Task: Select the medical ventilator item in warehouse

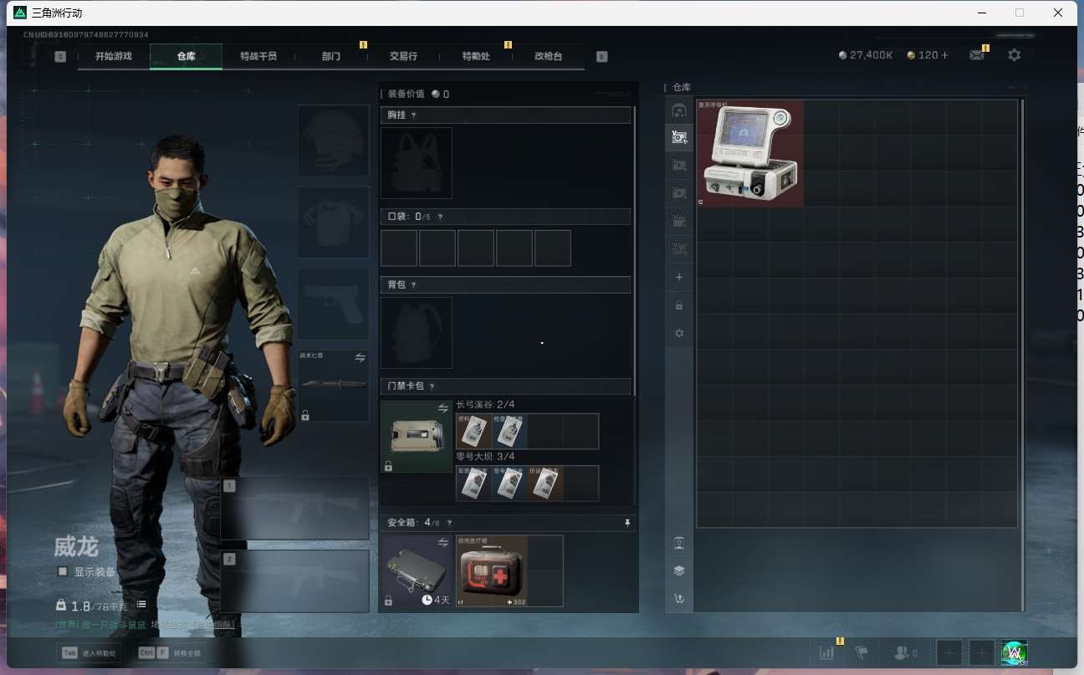Action: (749, 154)
